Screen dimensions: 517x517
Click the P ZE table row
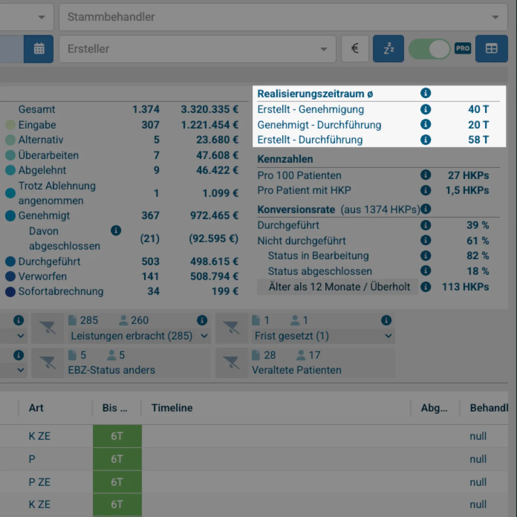tap(254, 482)
